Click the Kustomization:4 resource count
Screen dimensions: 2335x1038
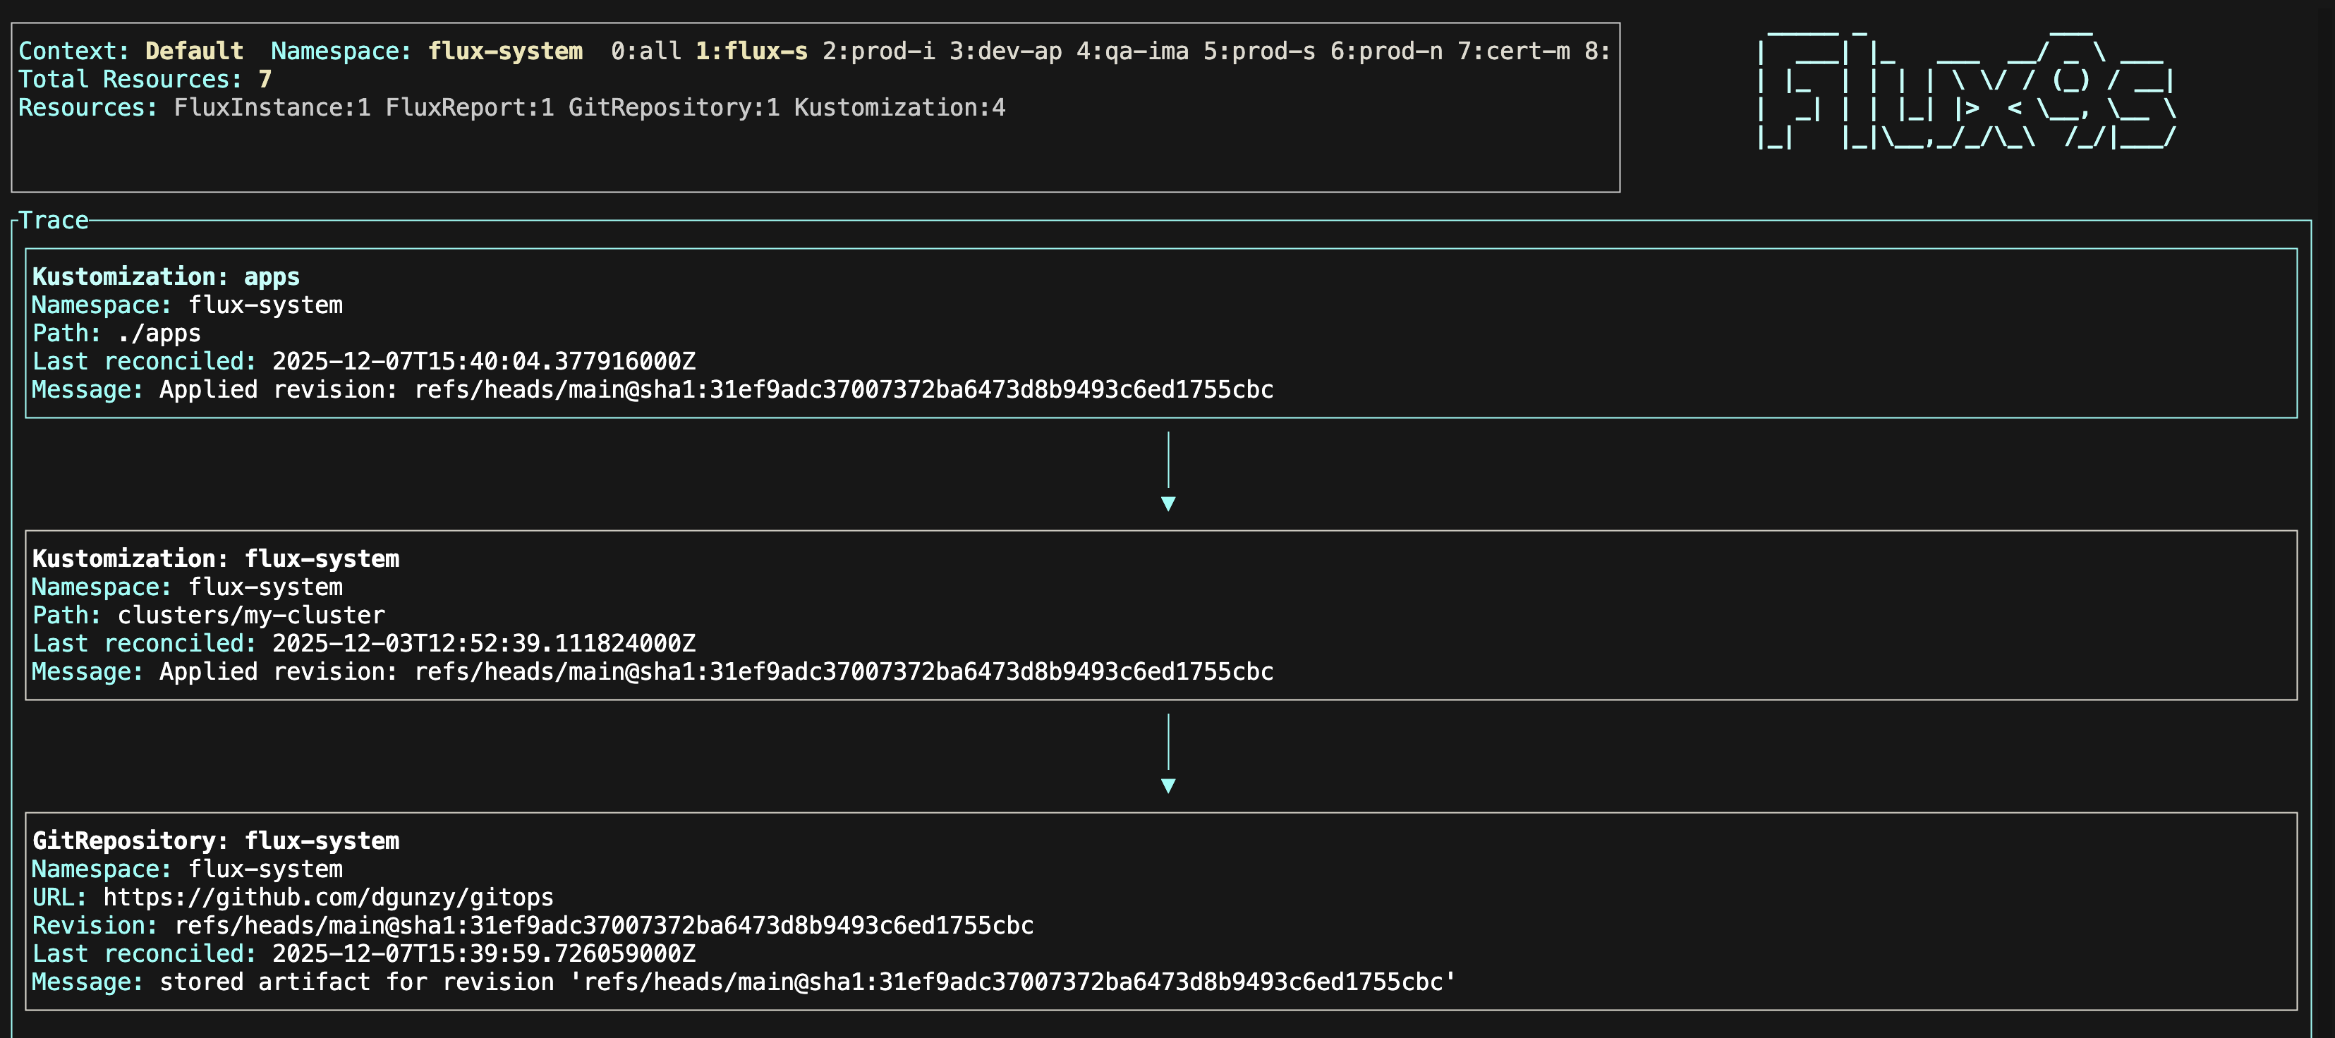[x=899, y=107]
